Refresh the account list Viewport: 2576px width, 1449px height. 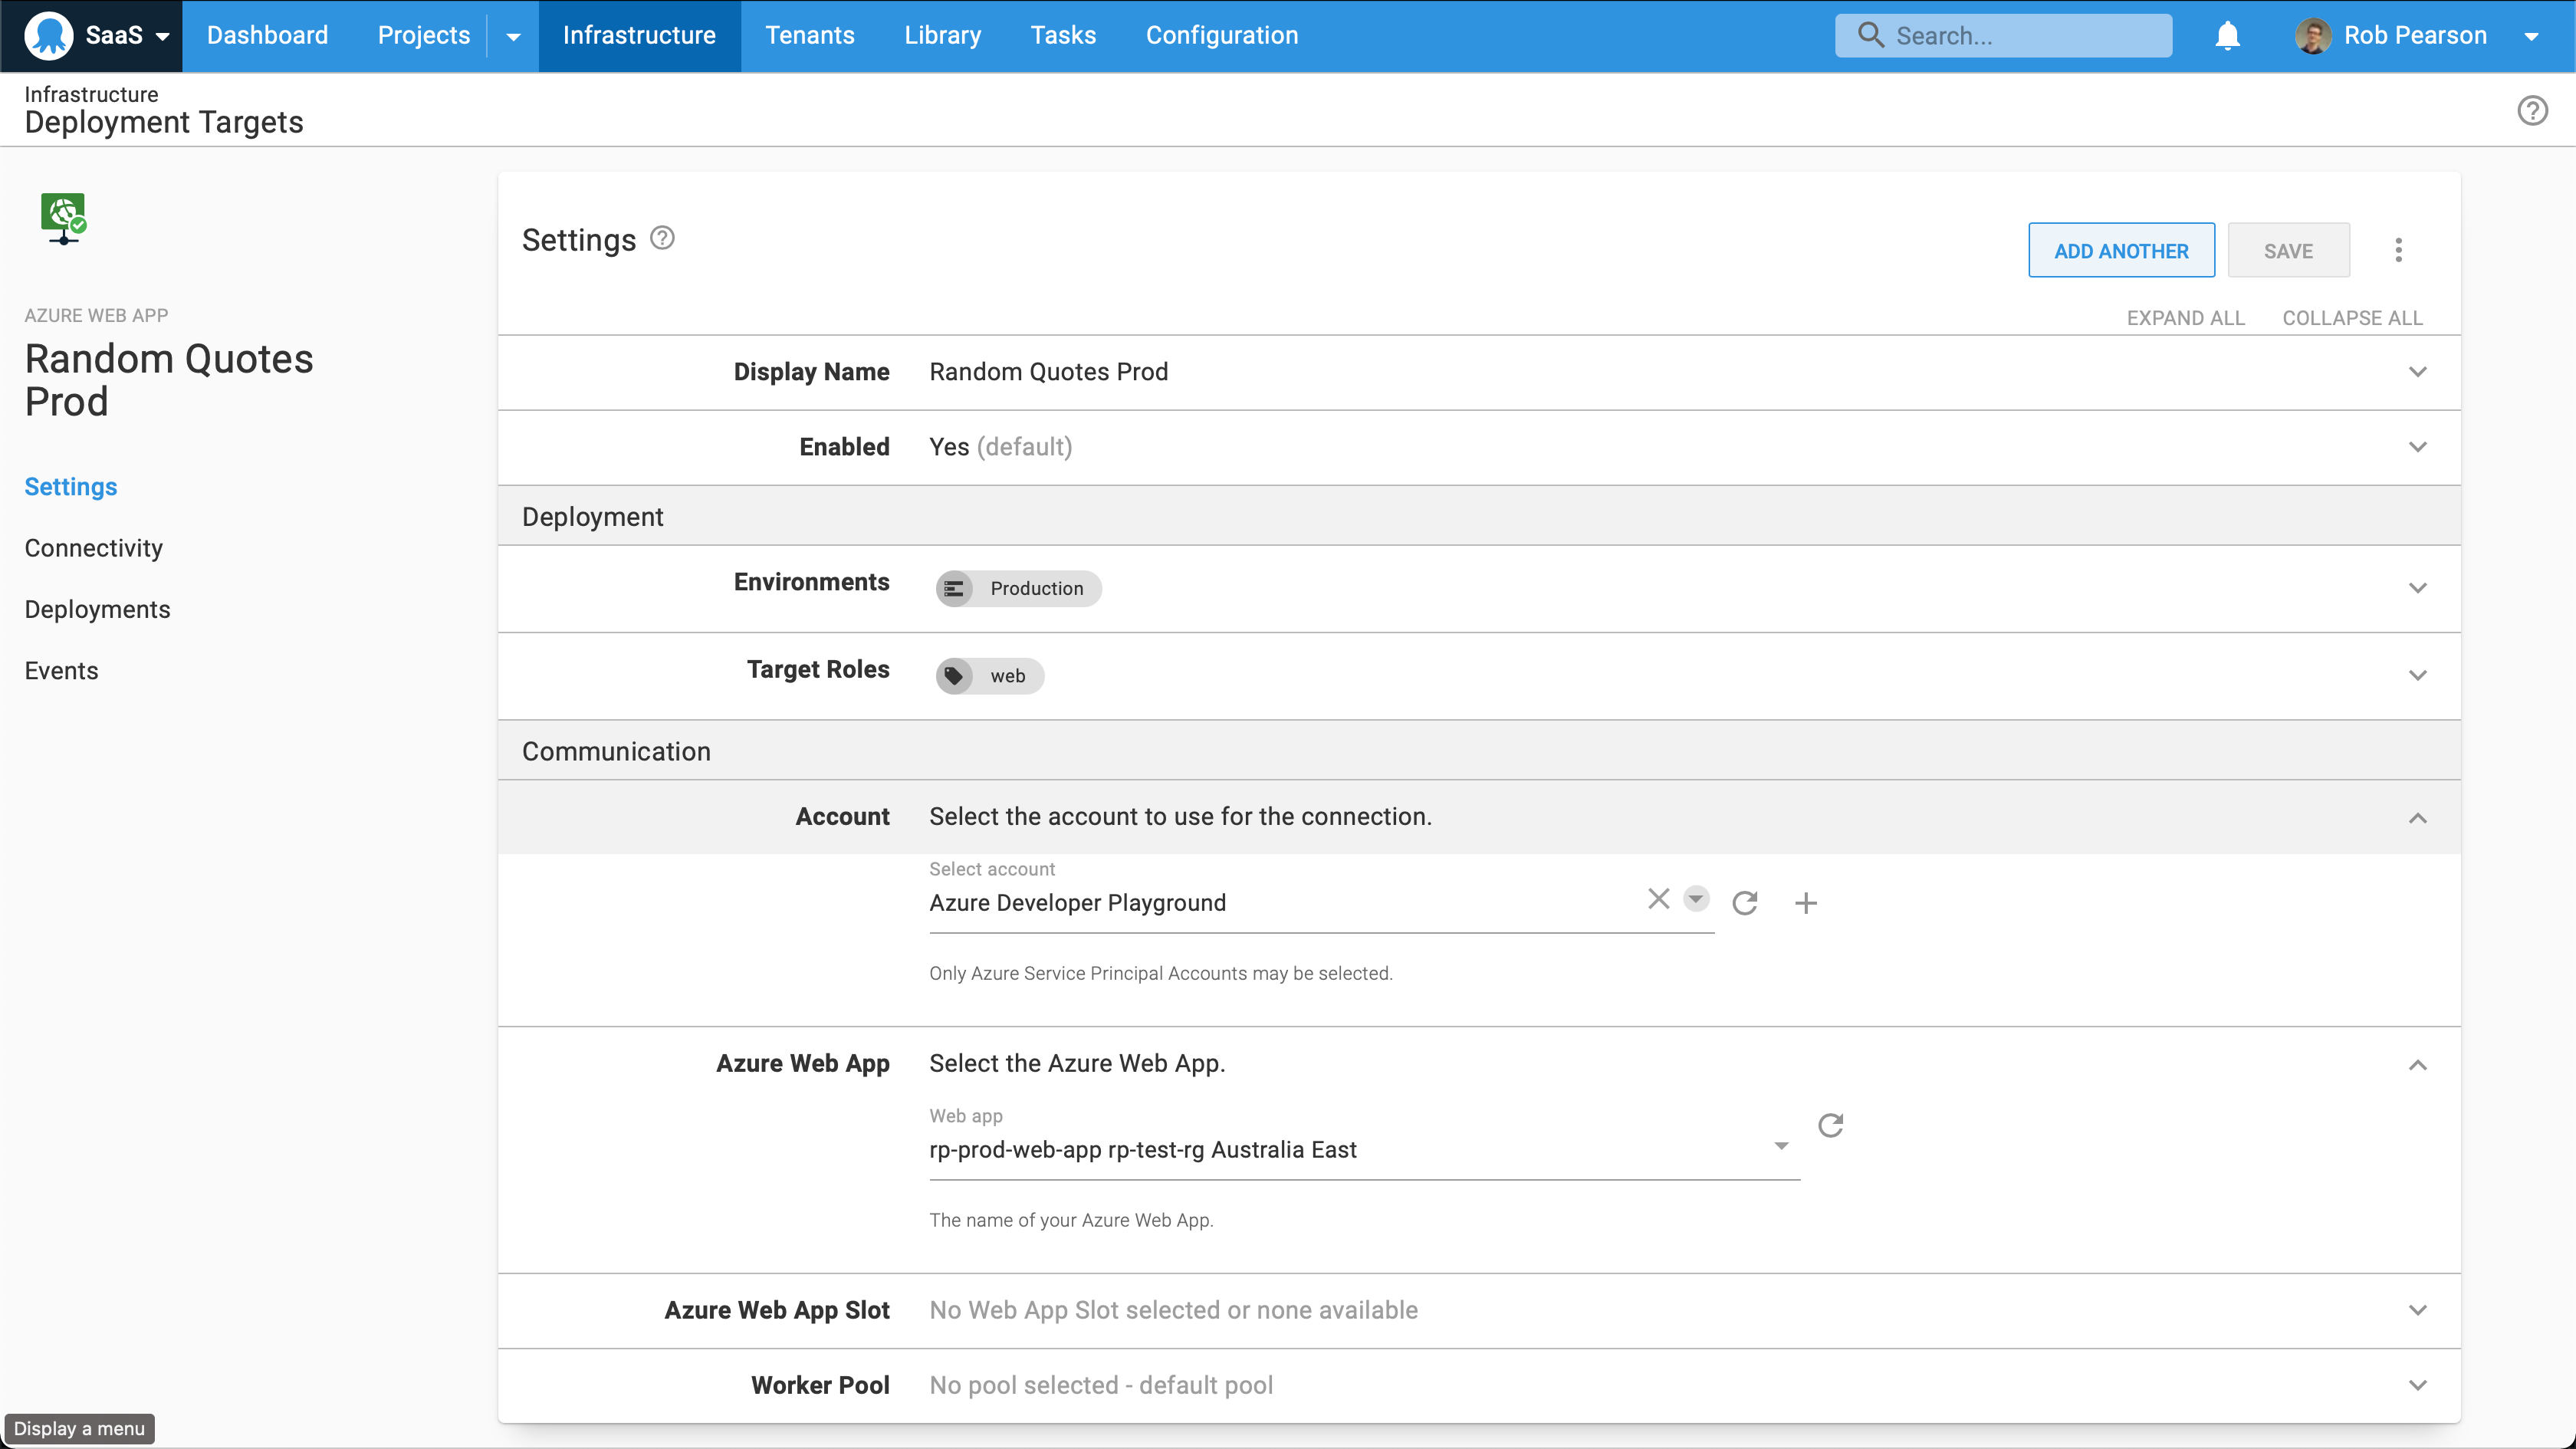(1745, 902)
